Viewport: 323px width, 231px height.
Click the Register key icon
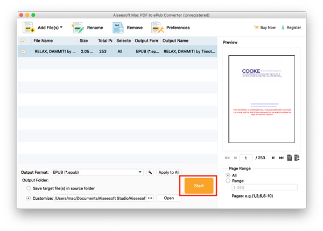coord(283,28)
